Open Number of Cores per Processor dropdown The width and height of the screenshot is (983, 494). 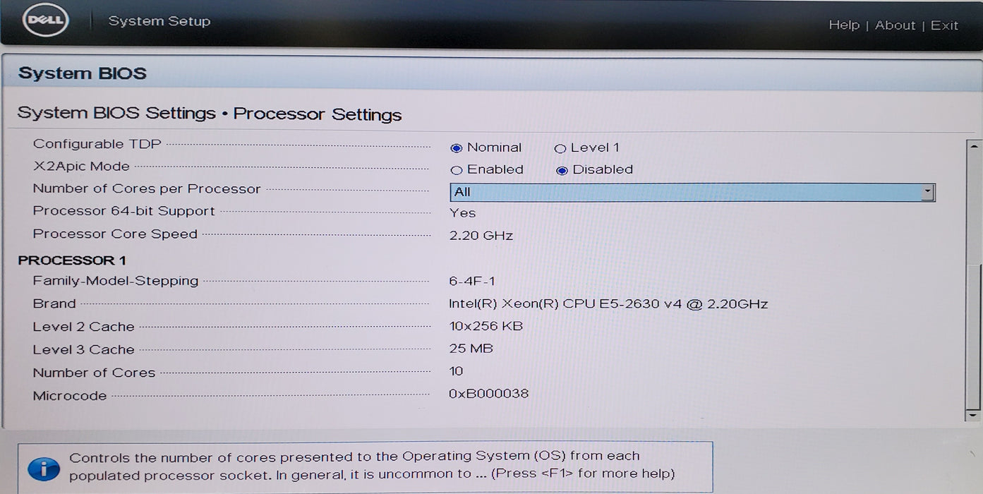tap(692, 192)
